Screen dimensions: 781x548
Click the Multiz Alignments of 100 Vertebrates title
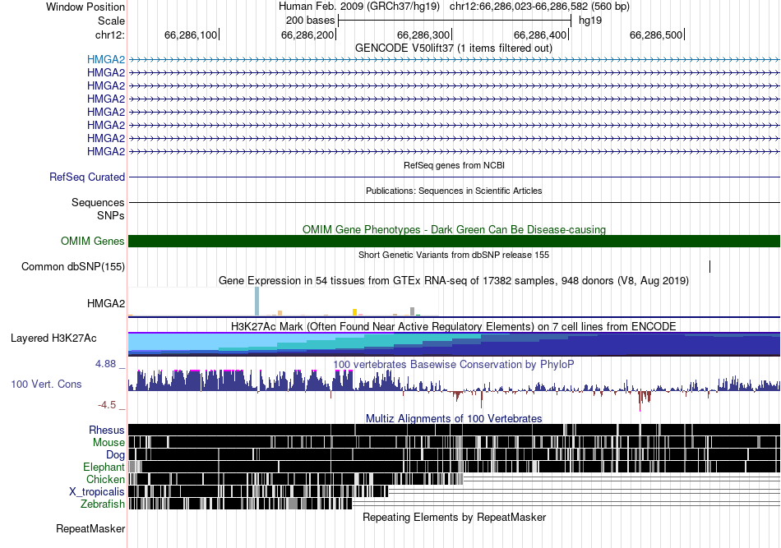pos(454,418)
